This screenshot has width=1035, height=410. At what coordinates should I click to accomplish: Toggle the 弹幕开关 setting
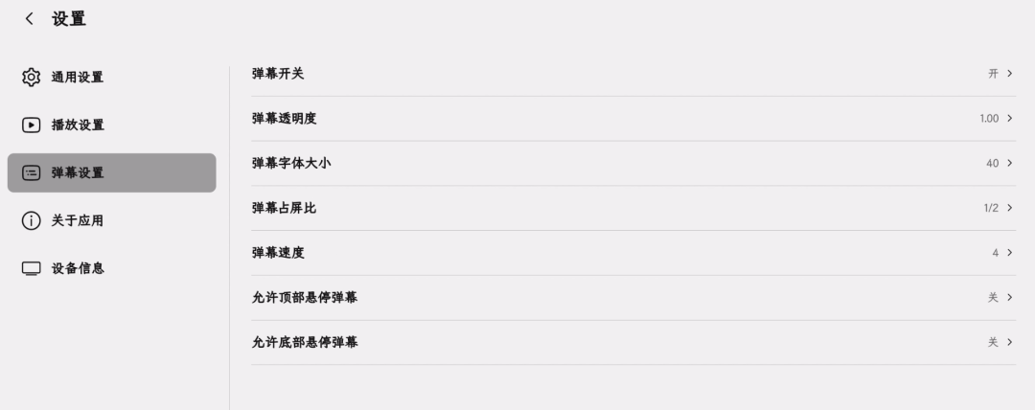point(1000,74)
